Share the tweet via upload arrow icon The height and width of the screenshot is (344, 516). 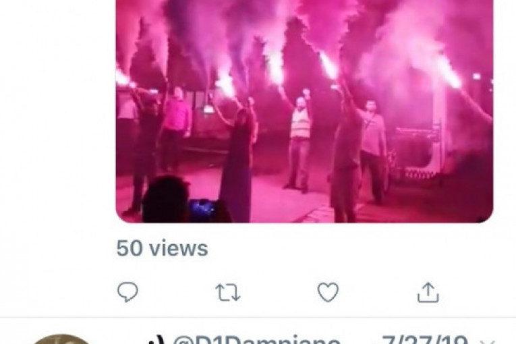(x=428, y=291)
